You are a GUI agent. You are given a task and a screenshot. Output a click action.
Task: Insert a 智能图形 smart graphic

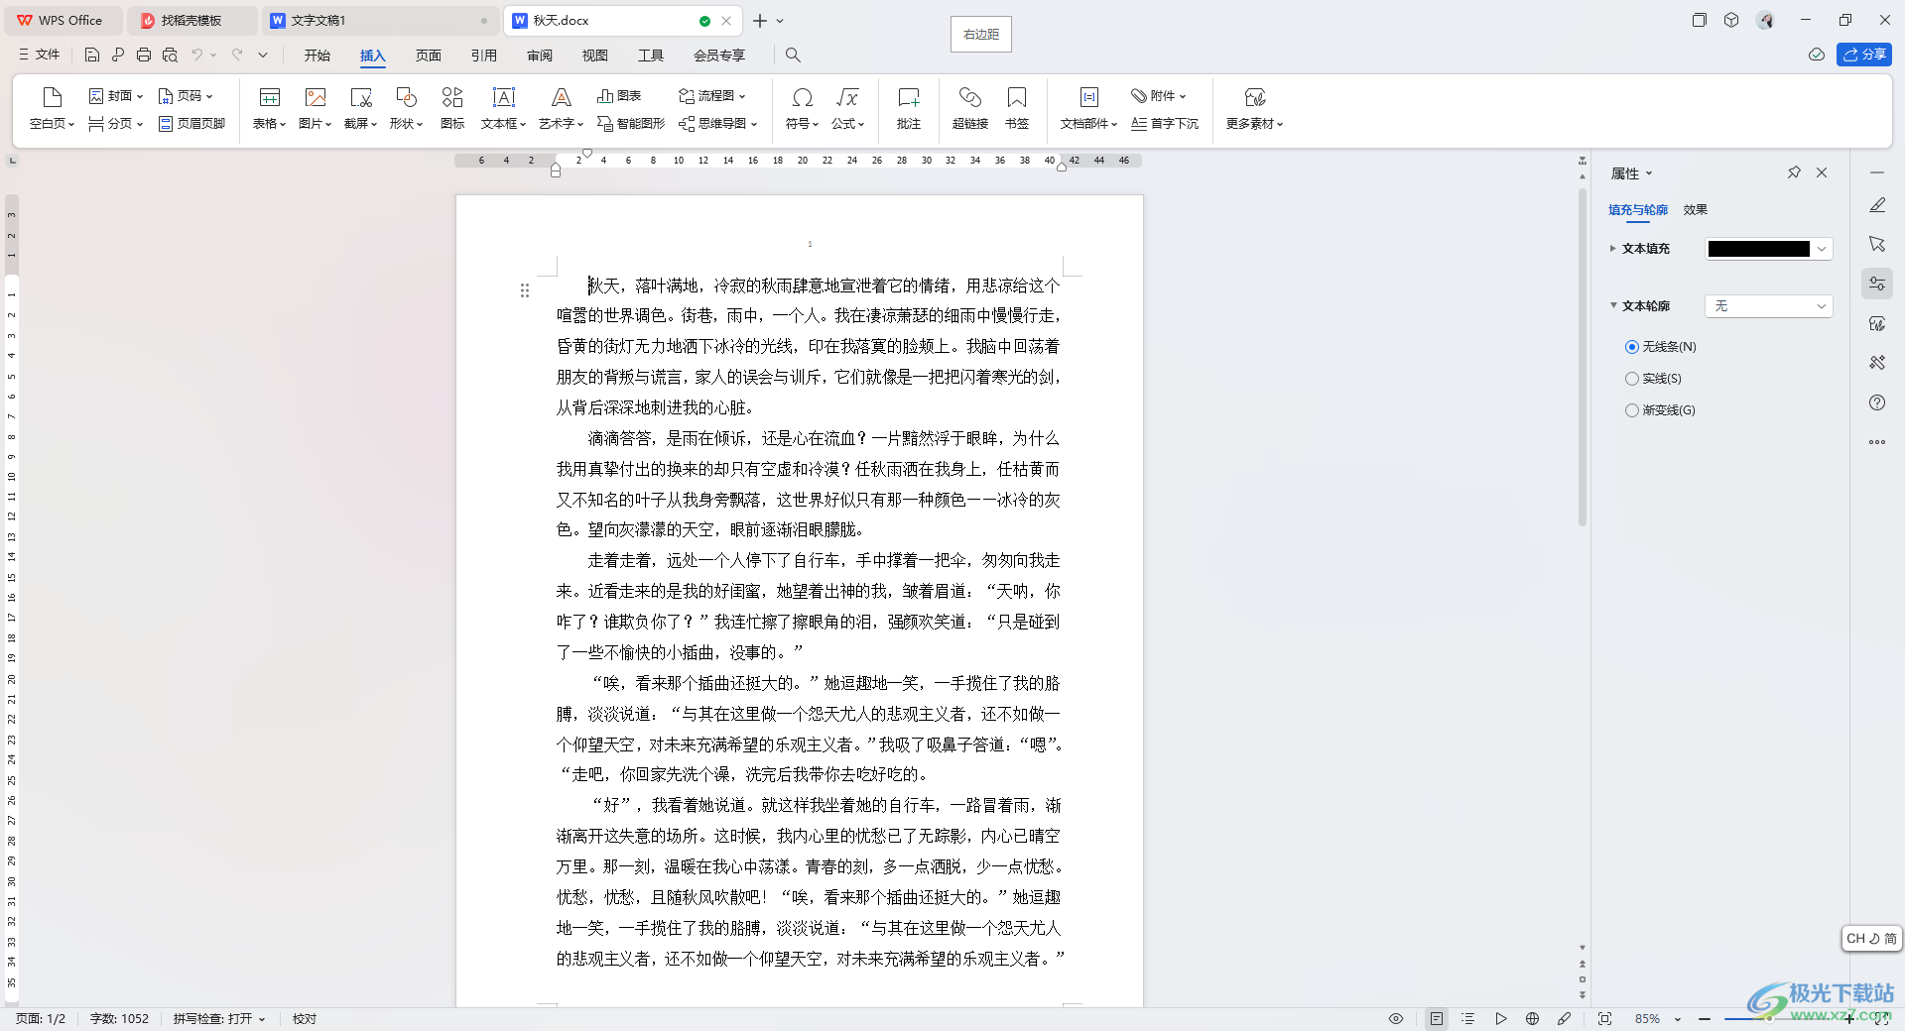pos(631,124)
